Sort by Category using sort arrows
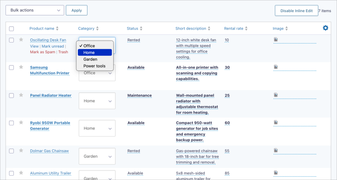Viewport: 337px width, 180px height. [x=97, y=29]
